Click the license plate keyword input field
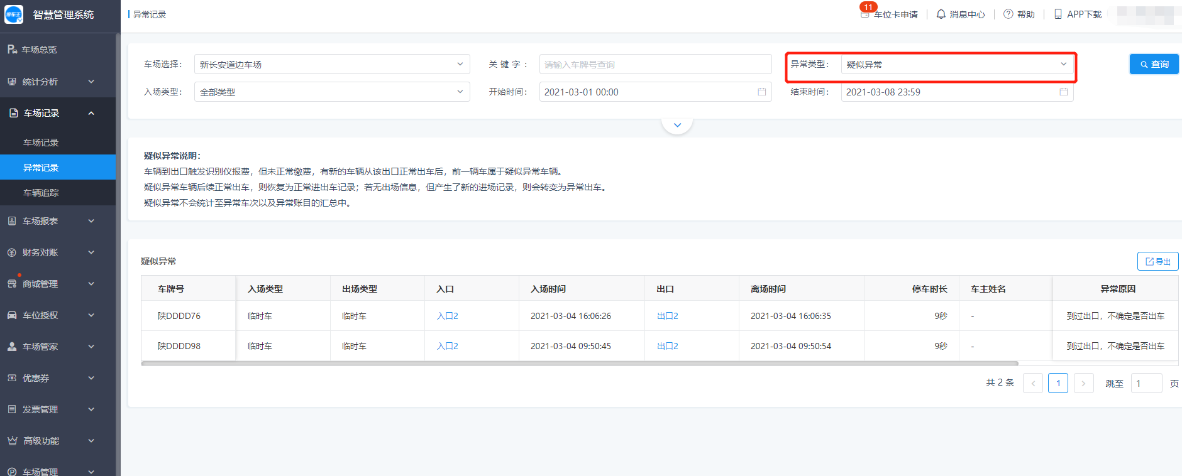The width and height of the screenshot is (1182, 476). (655, 64)
